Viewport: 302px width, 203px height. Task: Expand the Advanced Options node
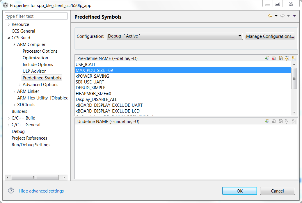pos(20,85)
